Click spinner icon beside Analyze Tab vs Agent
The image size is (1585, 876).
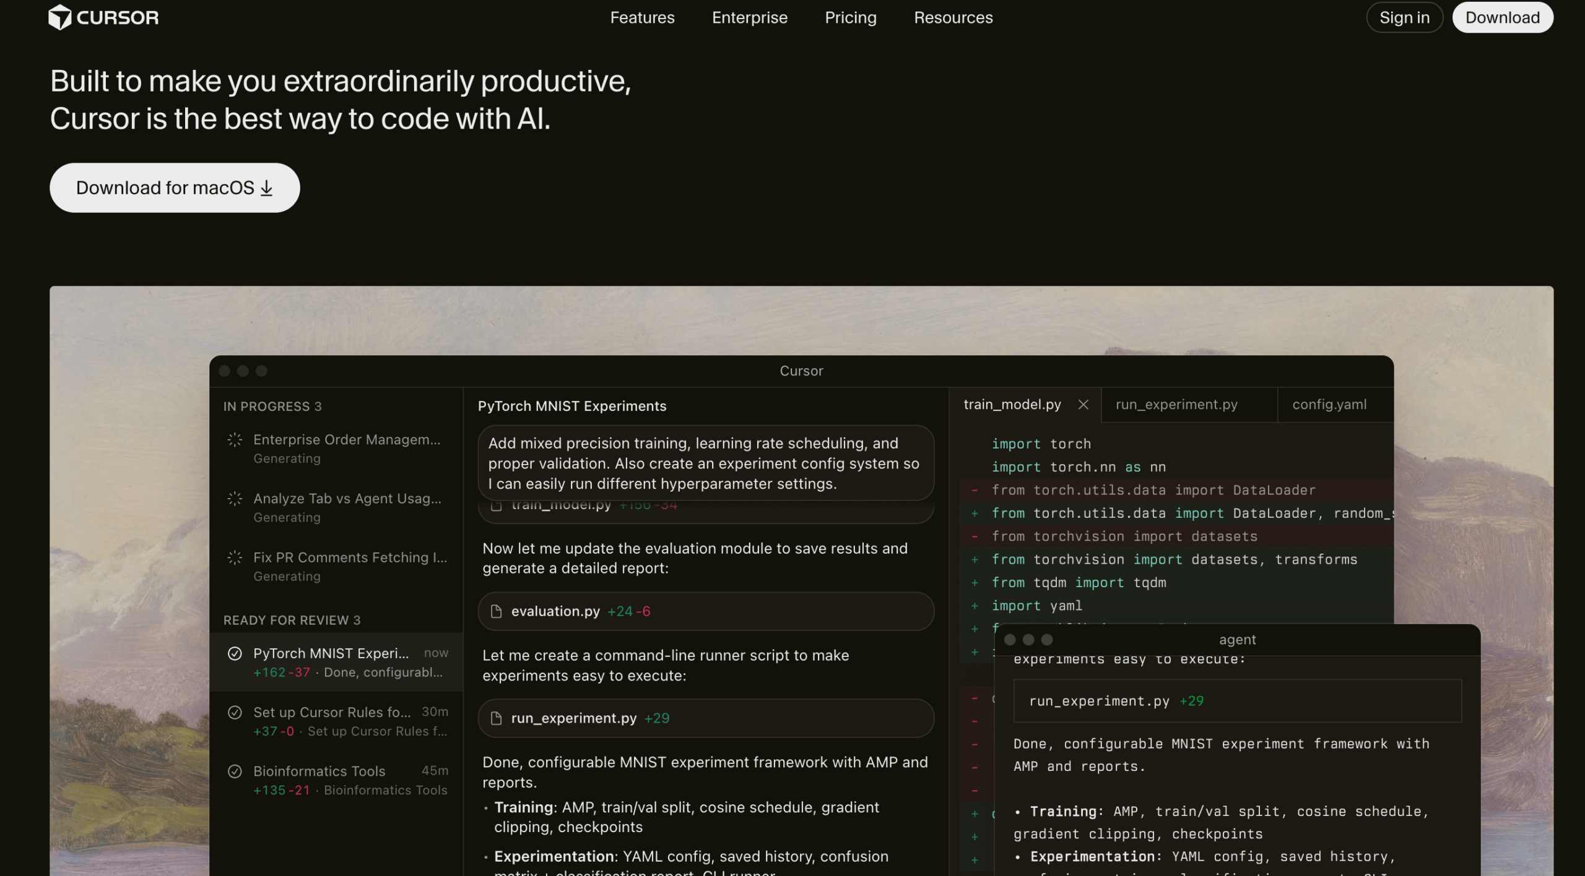pos(235,499)
